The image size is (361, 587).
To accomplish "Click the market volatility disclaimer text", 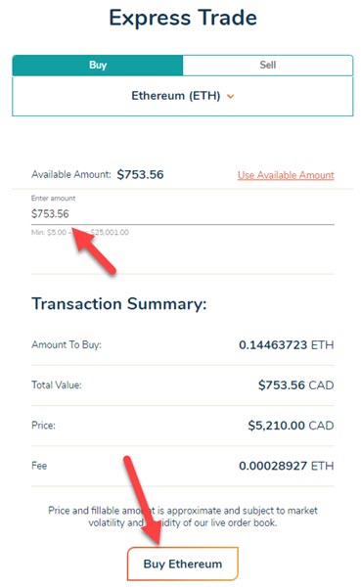I will pos(183,517).
